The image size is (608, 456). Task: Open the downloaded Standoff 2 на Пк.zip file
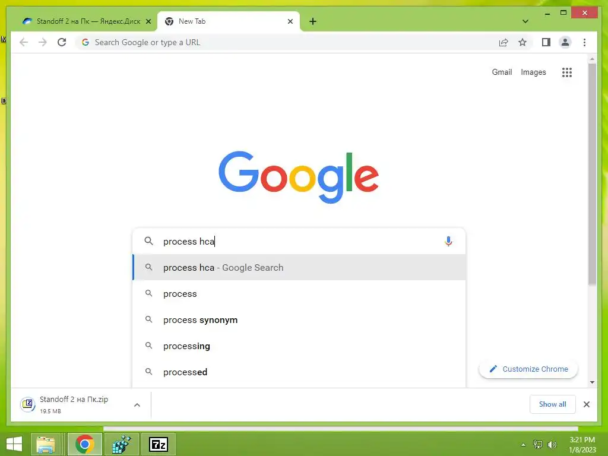(74, 404)
